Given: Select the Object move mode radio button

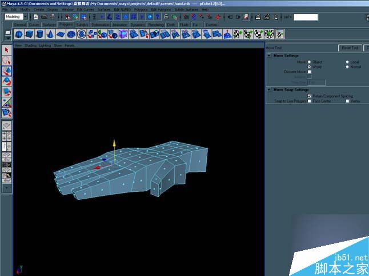Looking at the screenshot, I should (309, 62).
